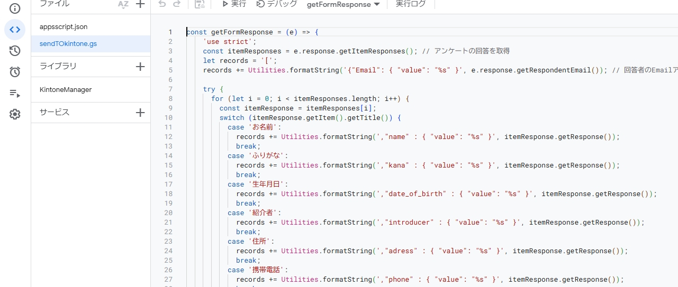
Task: Click the for loop on line 8
Action: click(311, 99)
